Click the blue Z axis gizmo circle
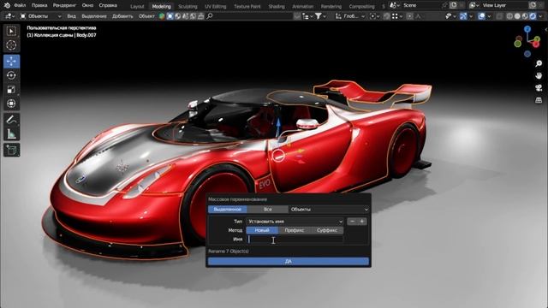The image size is (548, 308). [x=527, y=29]
